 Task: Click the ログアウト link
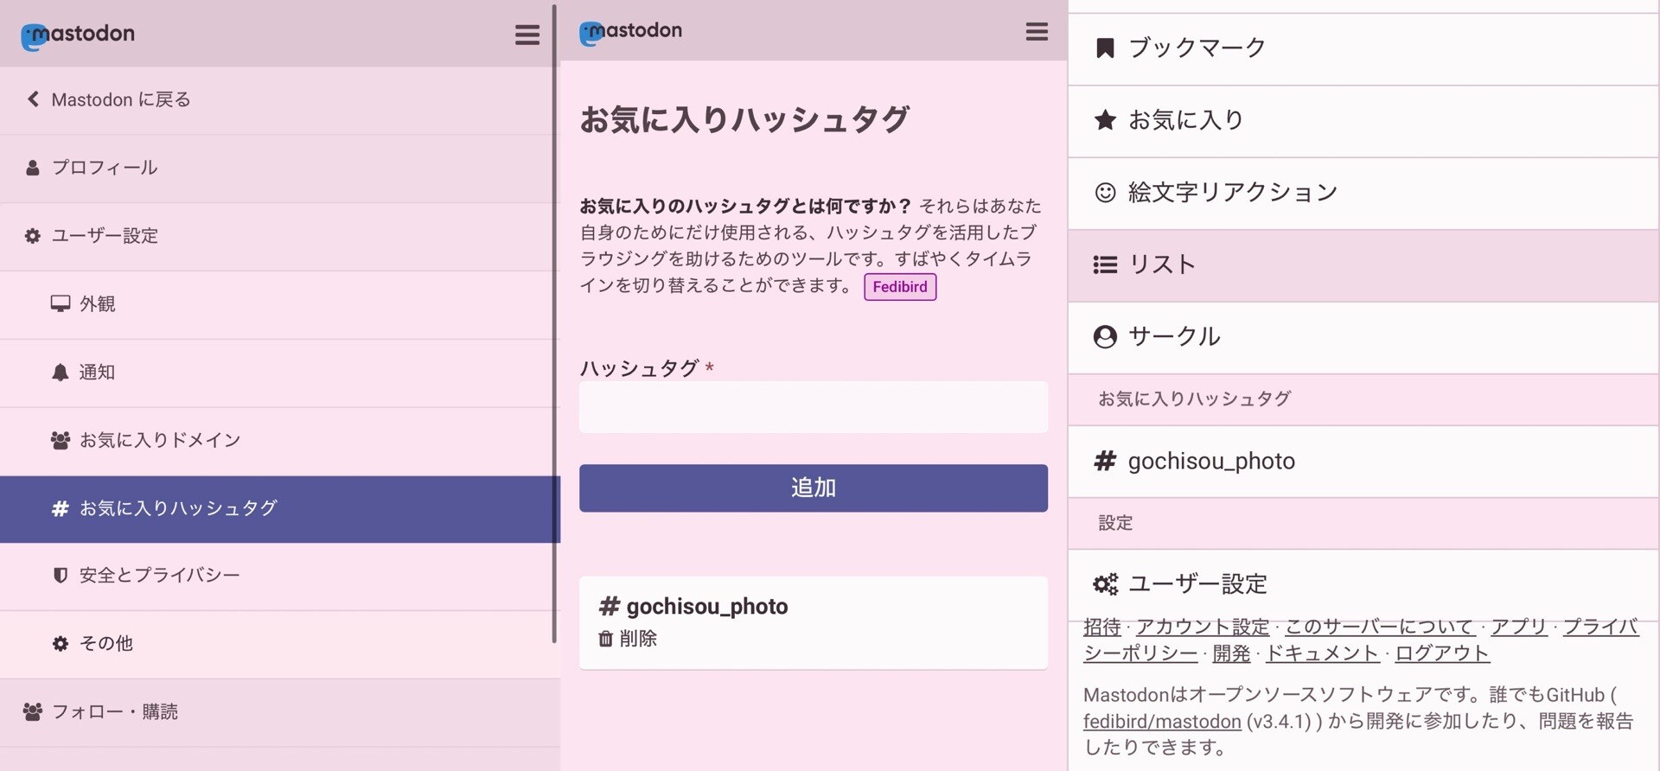click(1441, 653)
